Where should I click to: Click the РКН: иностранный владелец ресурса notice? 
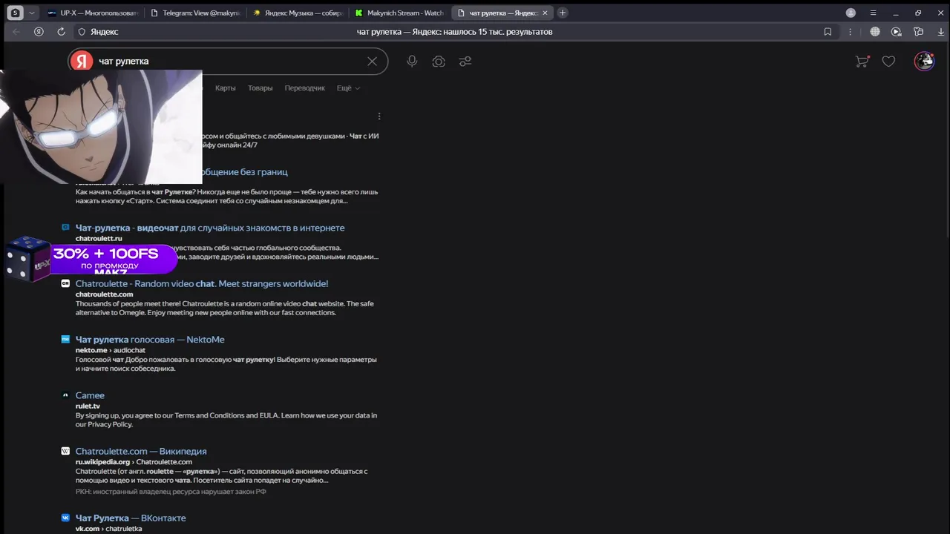coord(171,491)
